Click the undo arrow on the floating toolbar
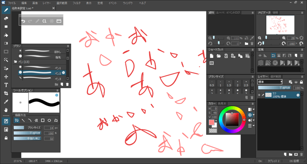Image resolution: width=307 pixels, height=164 pixels. (23, 21)
